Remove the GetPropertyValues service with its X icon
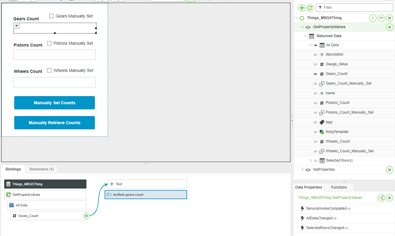 click(x=389, y=27)
